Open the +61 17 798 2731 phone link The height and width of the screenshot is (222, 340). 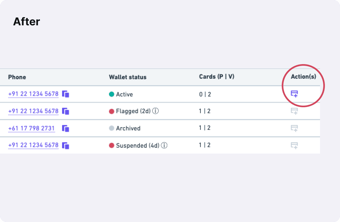click(32, 129)
